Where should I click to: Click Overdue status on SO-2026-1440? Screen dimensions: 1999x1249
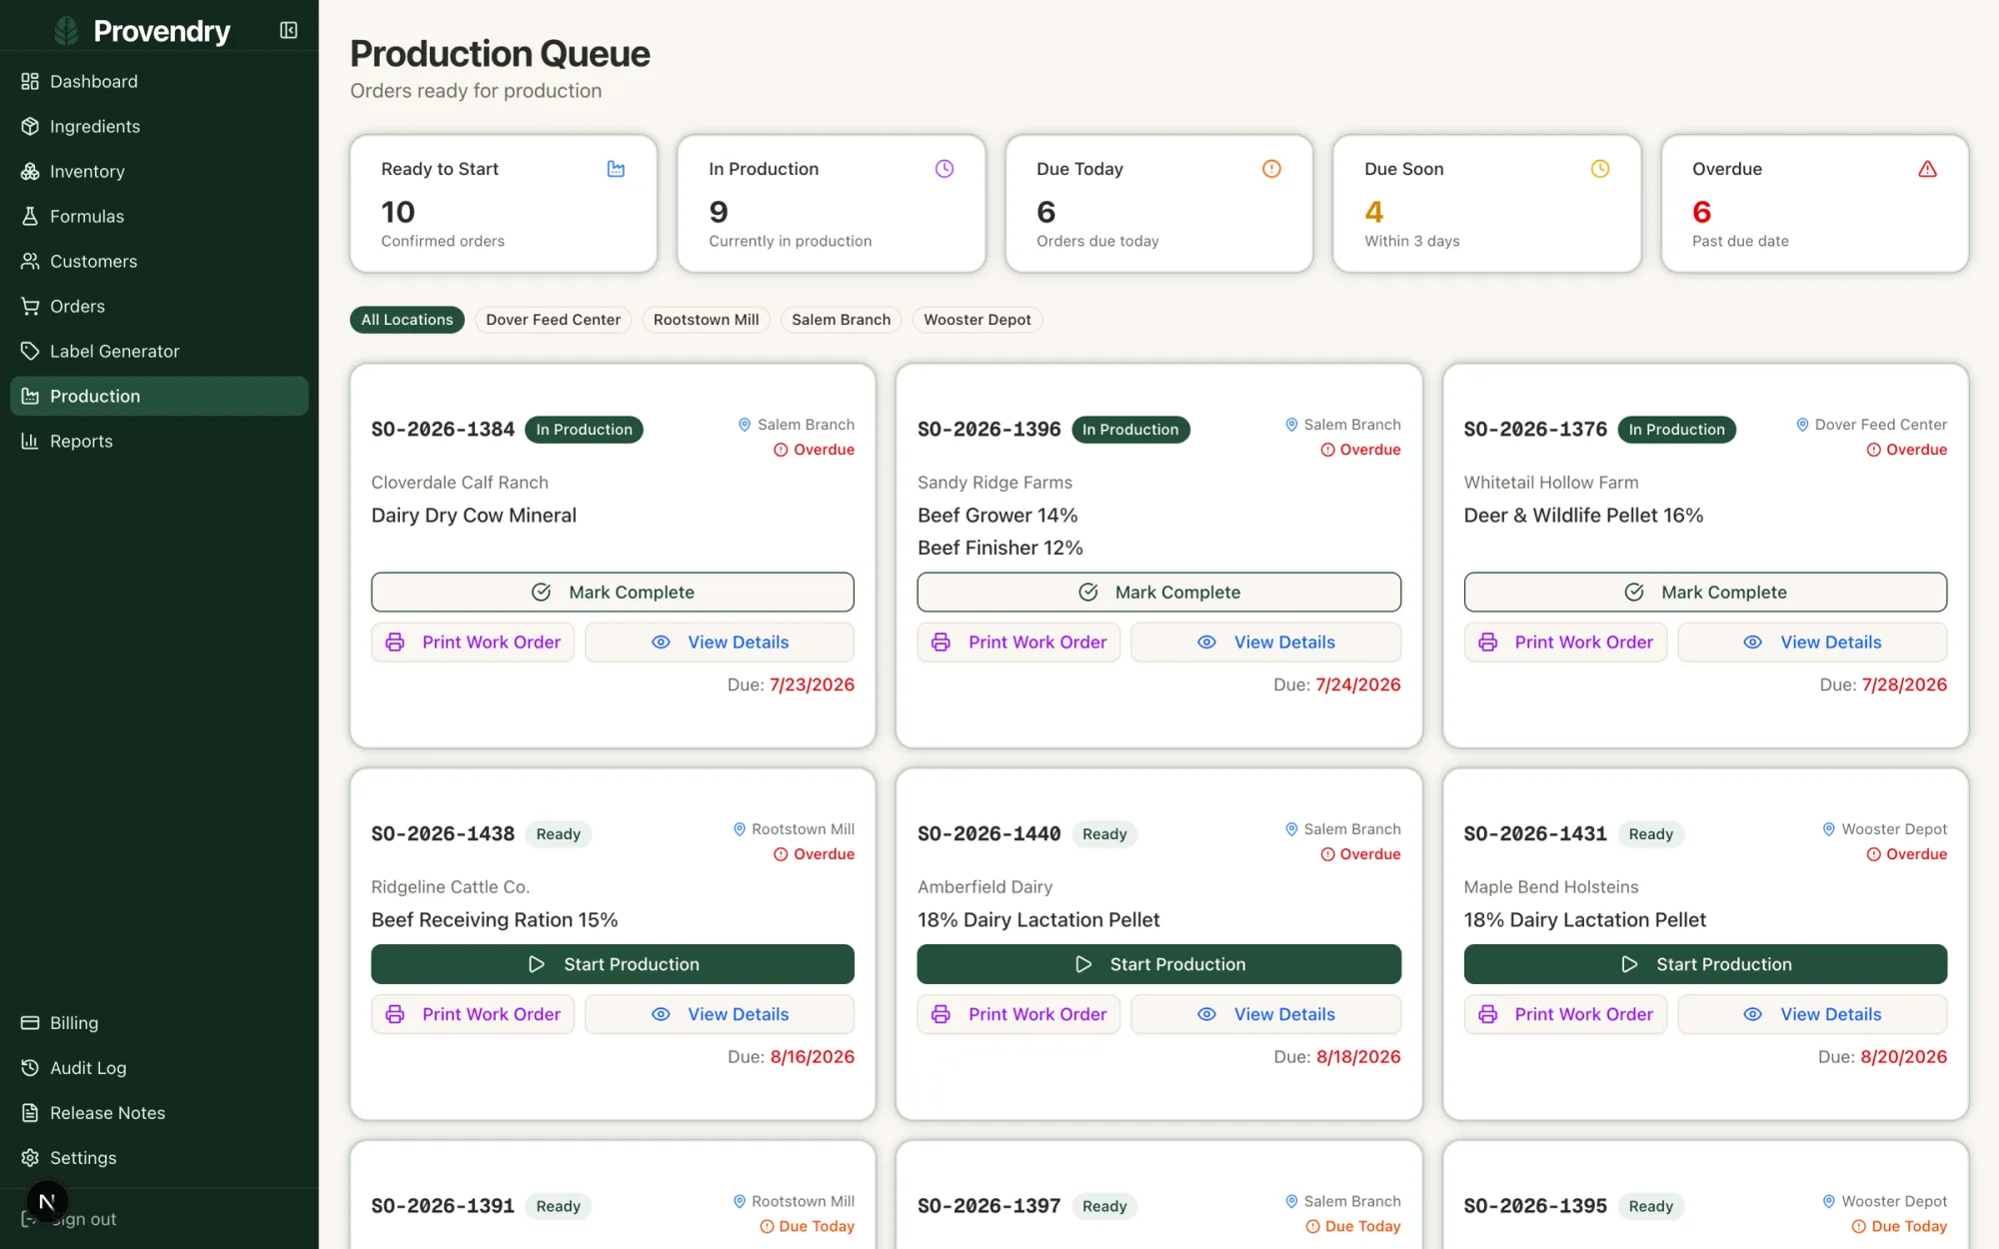[x=1360, y=854]
